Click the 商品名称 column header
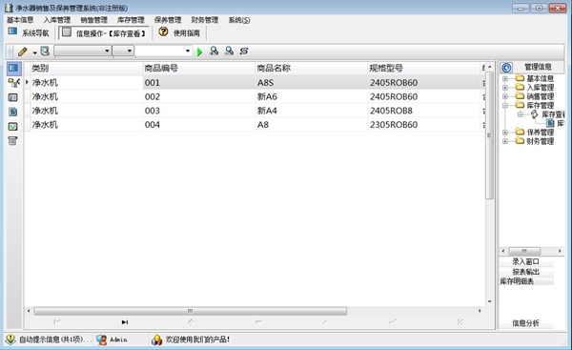This screenshot has height=350, width=572. click(311, 69)
